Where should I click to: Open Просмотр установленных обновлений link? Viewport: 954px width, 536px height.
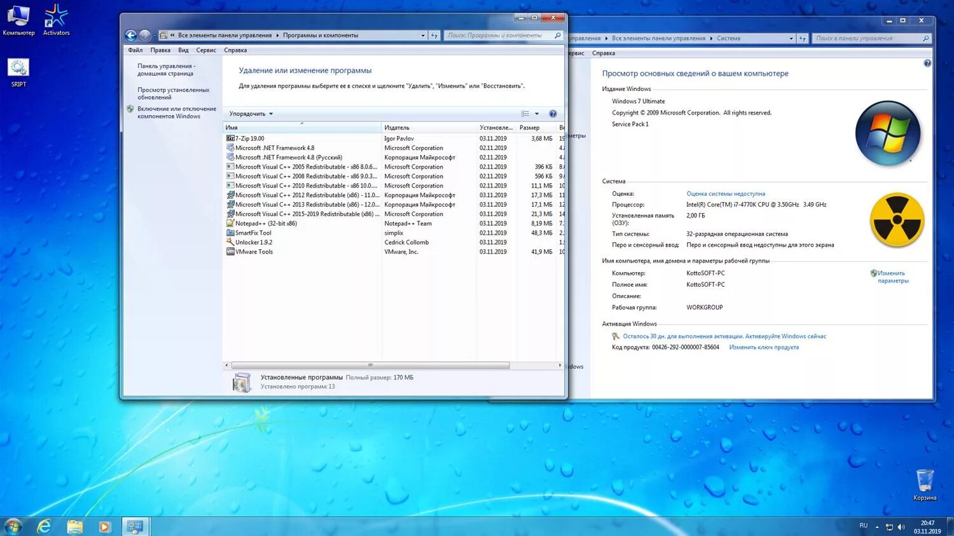coord(173,93)
